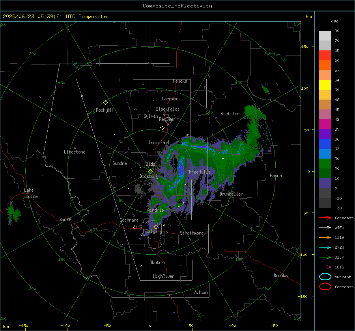Click the green echo patch near Lake Louise
The height and width of the screenshot is (331, 355).
(13, 213)
